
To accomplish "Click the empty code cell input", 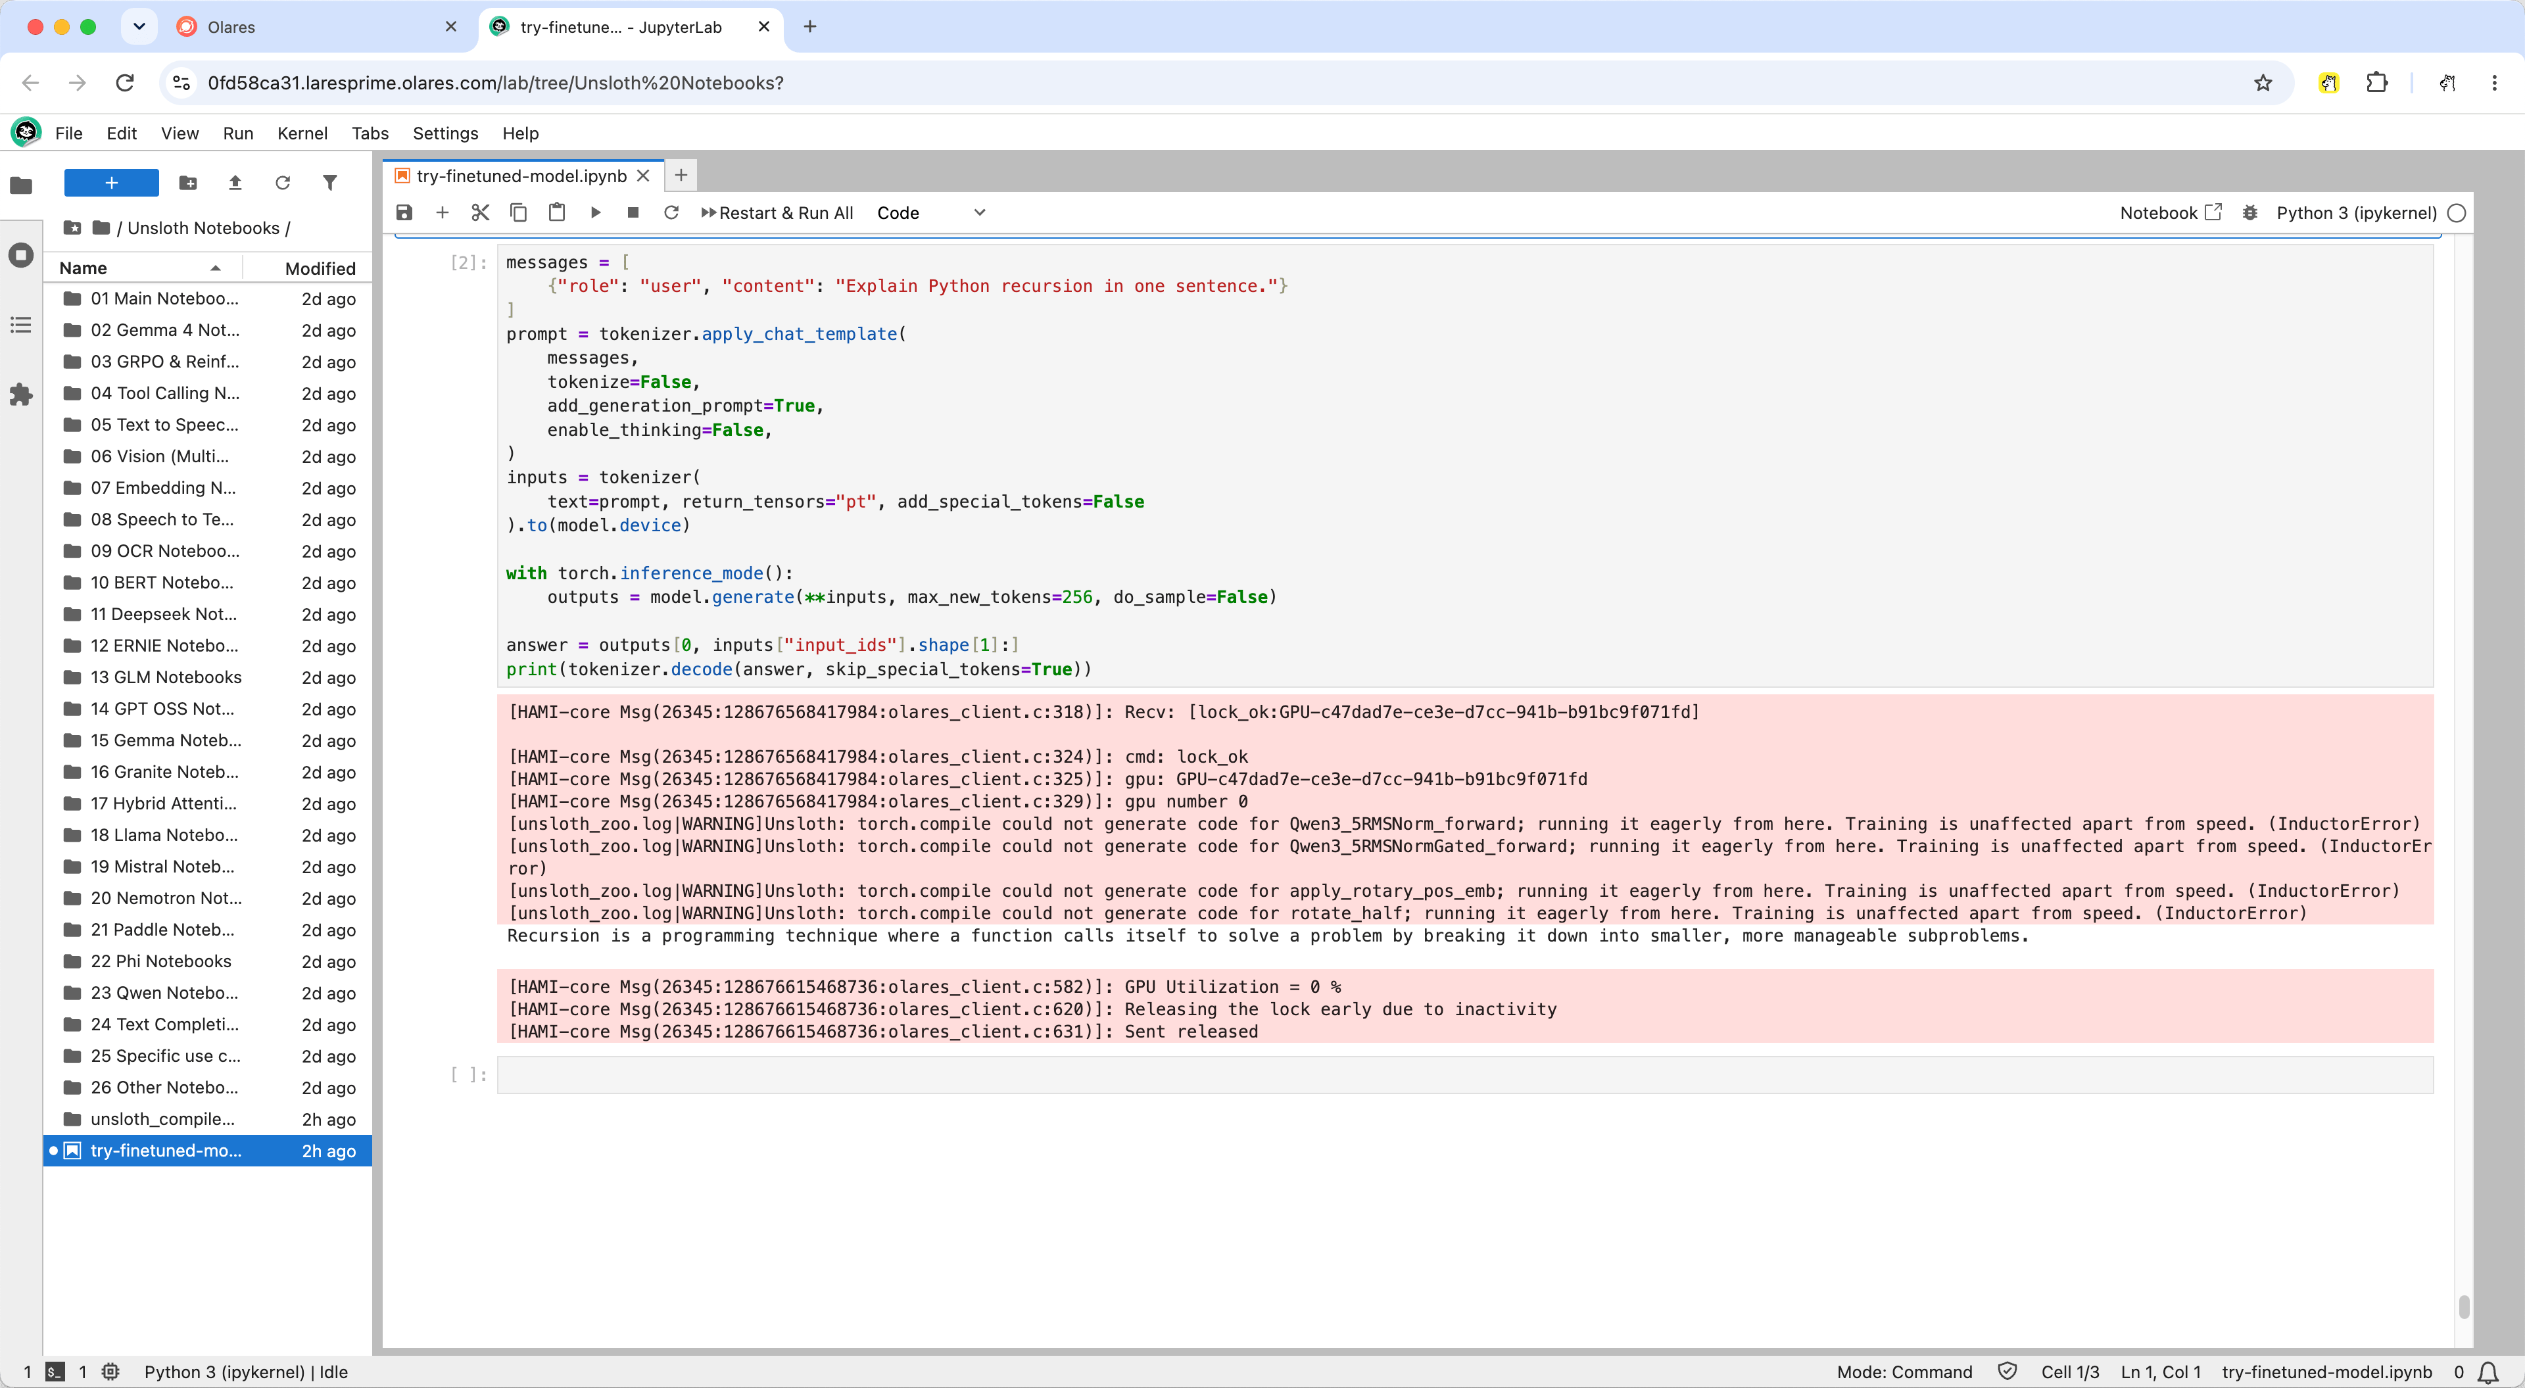I will (1464, 1074).
